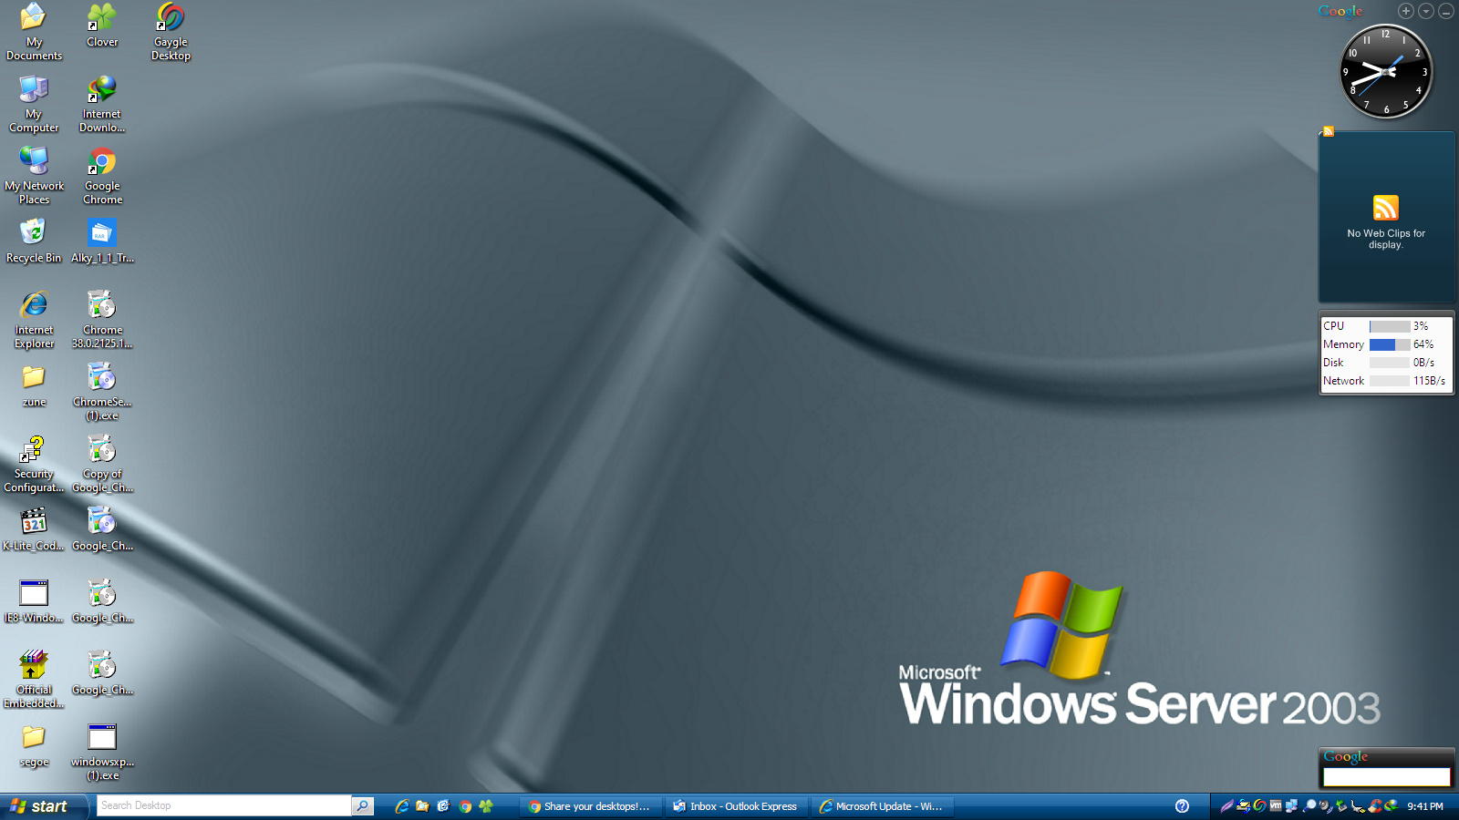Click the VMware tray icon
1459x820 pixels.
(x=1276, y=805)
